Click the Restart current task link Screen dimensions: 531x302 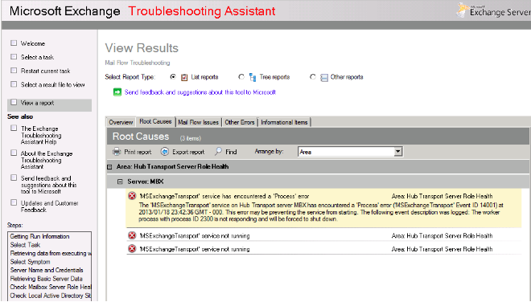click(45, 71)
